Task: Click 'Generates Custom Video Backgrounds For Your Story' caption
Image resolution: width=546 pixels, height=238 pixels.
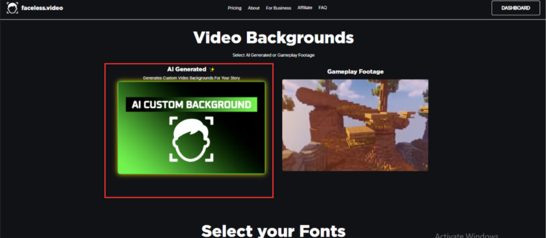Action: point(191,78)
